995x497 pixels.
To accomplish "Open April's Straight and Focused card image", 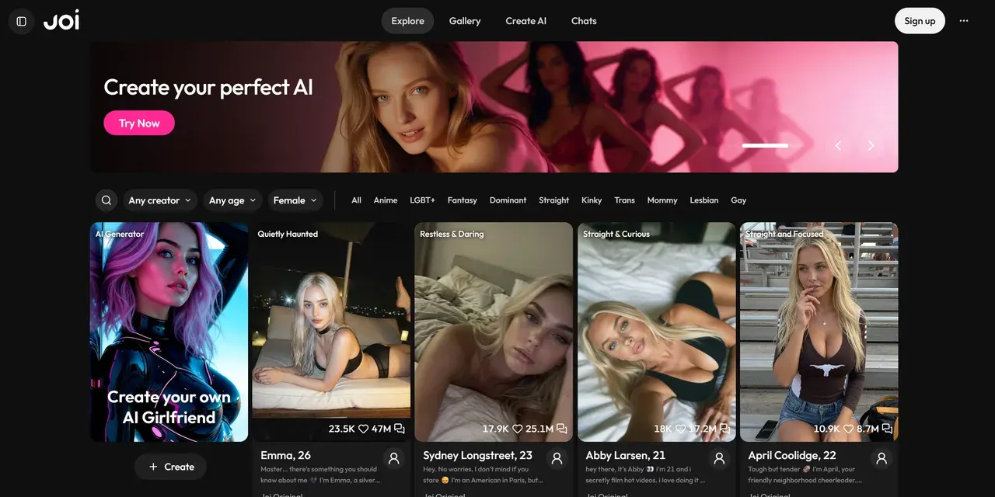I will click(819, 332).
